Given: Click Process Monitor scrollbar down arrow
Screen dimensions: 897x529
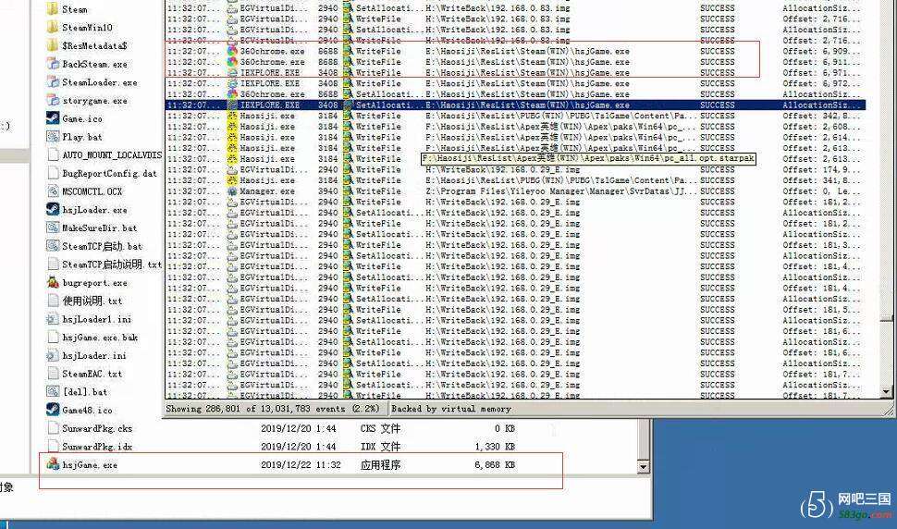Looking at the screenshot, I should (x=886, y=392).
